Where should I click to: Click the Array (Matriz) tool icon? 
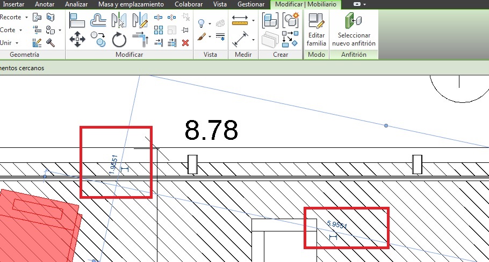(x=159, y=30)
